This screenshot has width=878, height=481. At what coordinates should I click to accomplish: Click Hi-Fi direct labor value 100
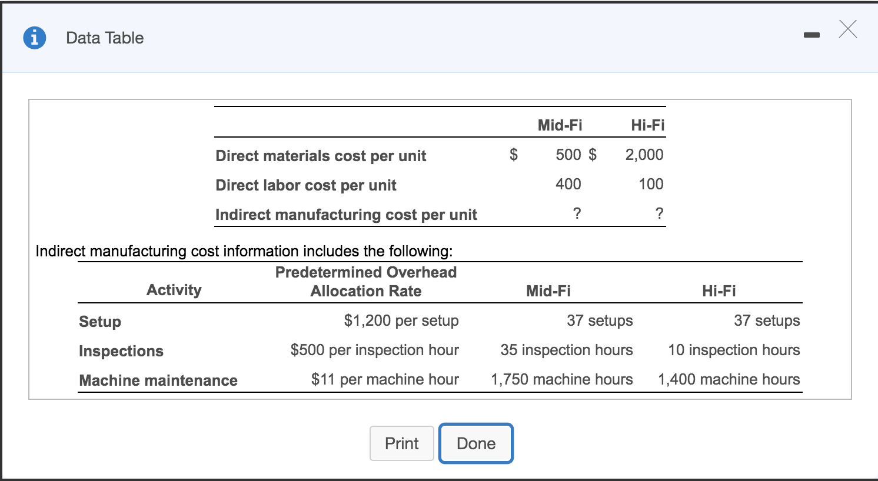pos(651,184)
